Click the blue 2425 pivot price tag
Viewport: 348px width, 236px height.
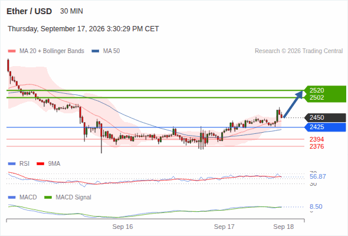[326, 127]
